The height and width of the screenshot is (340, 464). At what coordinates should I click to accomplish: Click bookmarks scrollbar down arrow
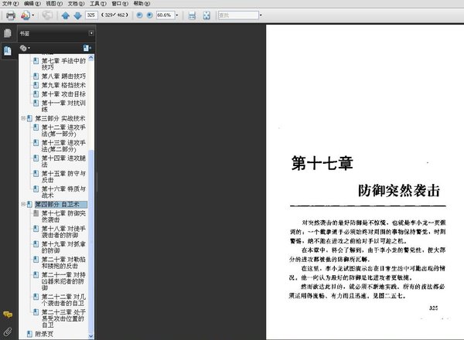click(x=91, y=336)
